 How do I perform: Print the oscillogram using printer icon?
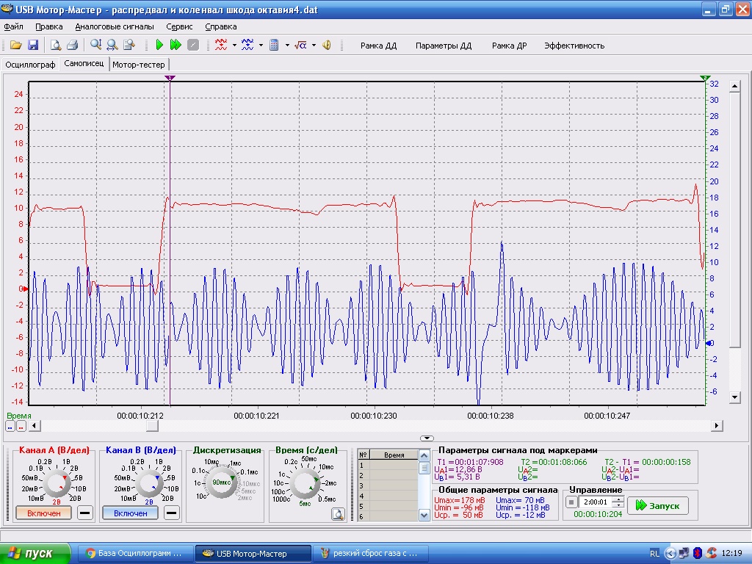(x=73, y=45)
